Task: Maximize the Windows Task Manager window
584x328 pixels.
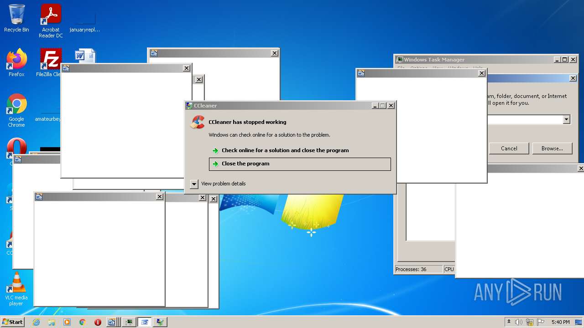Action: click(x=565, y=60)
